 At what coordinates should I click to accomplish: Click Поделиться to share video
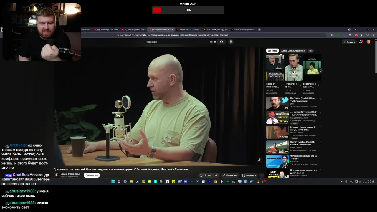pos(230,175)
